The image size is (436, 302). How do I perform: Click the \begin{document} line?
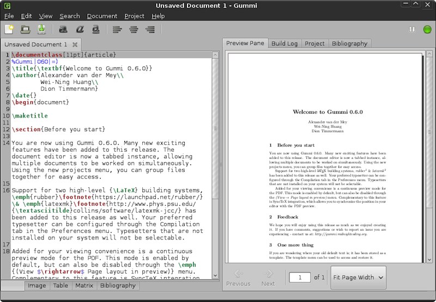[40, 102]
